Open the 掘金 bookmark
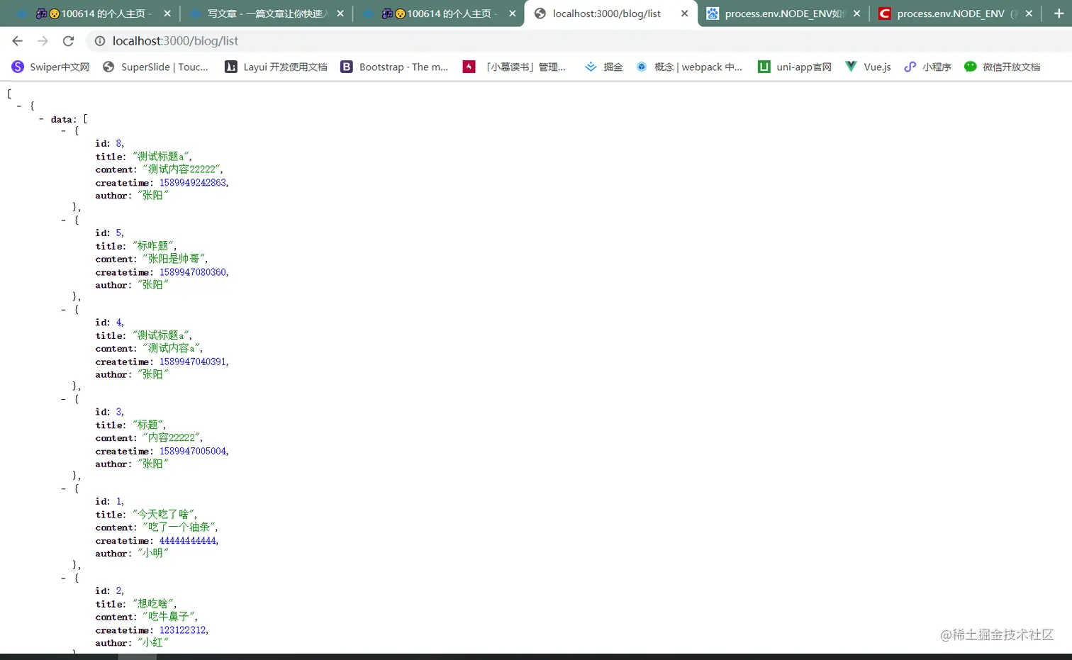This screenshot has height=660, width=1072. tap(603, 67)
